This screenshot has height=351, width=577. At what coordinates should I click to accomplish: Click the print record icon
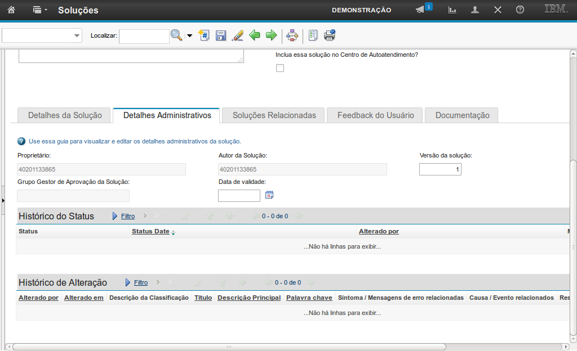click(330, 35)
